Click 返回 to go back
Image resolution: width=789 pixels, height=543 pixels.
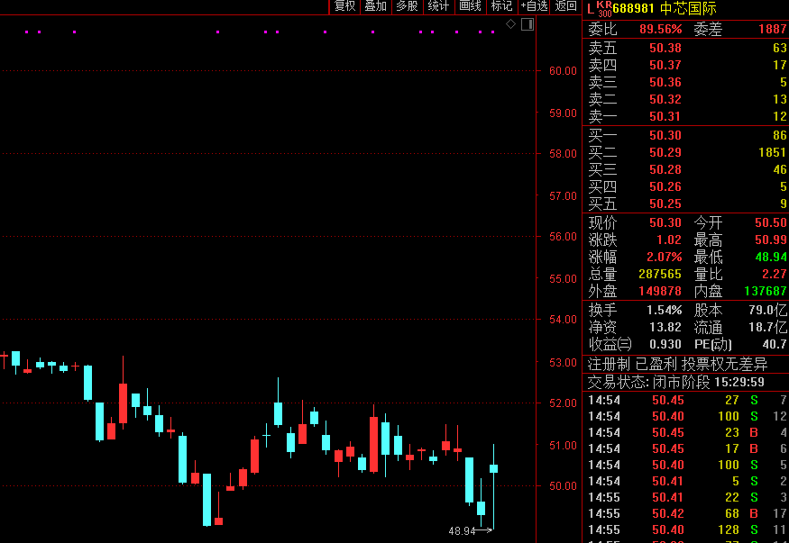(x=565, y=6)
